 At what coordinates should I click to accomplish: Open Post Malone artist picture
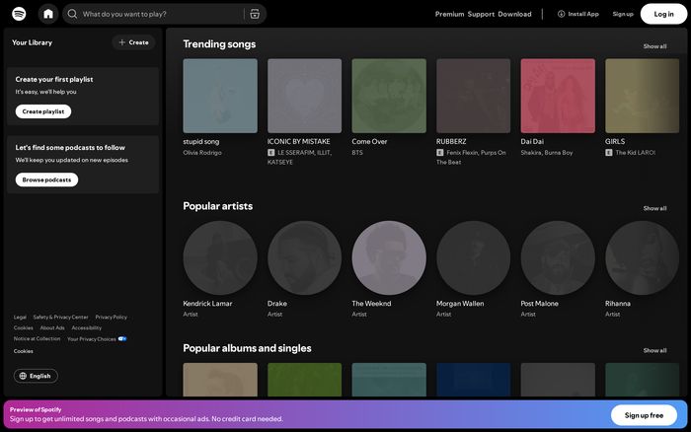558,257
